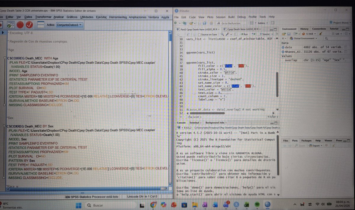355x210 pixels.
Task: Open the Plots menu in RStudio
Action: point(210,17)
